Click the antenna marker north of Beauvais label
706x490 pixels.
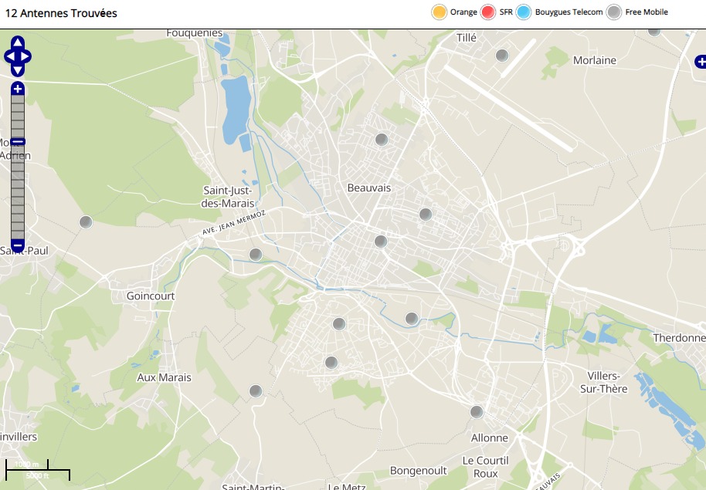pos(381,140)
